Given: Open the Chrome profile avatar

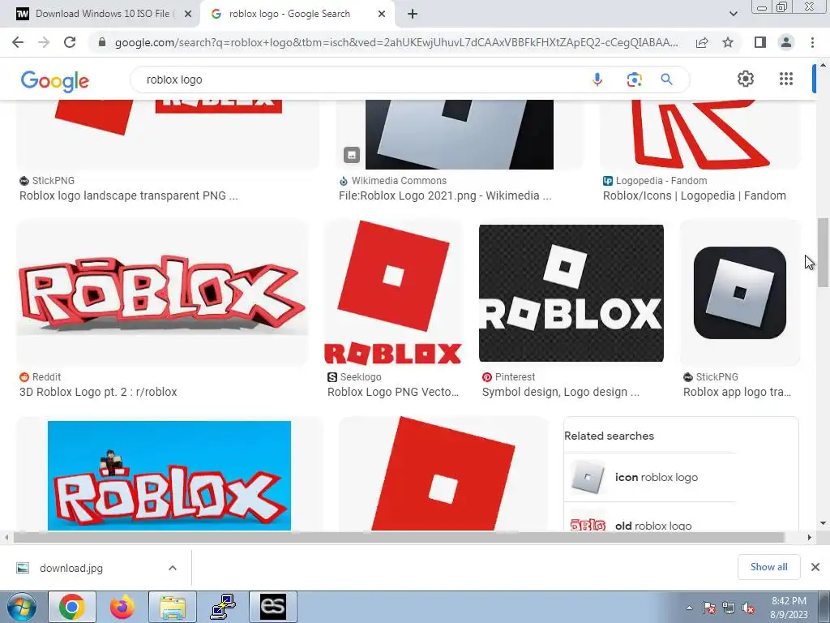Looking at the screenshot, I should tap(786, 42).
